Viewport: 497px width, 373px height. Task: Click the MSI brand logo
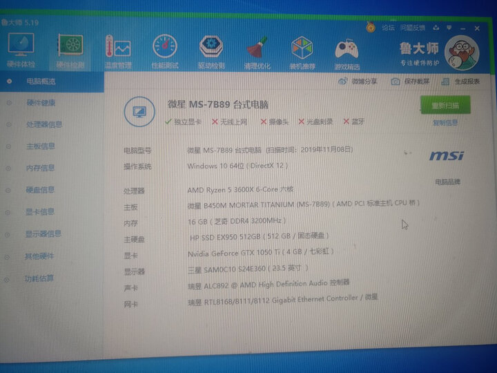tap(447, 155)
